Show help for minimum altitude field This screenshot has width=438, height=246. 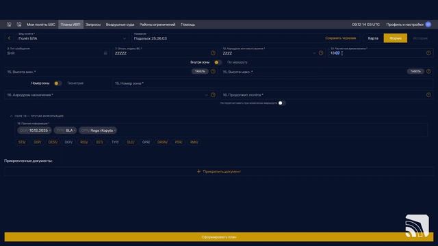coord(213,71)
